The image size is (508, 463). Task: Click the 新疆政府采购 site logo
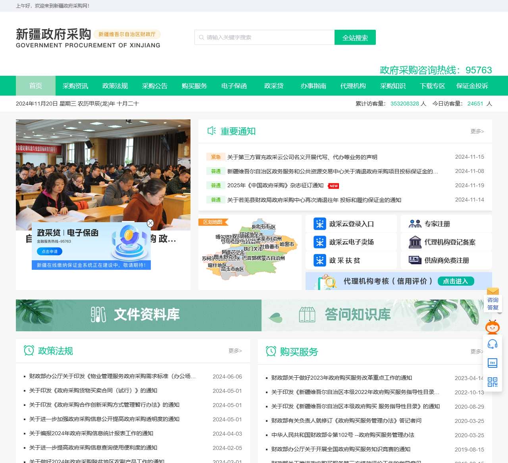(x=88, y=38)
